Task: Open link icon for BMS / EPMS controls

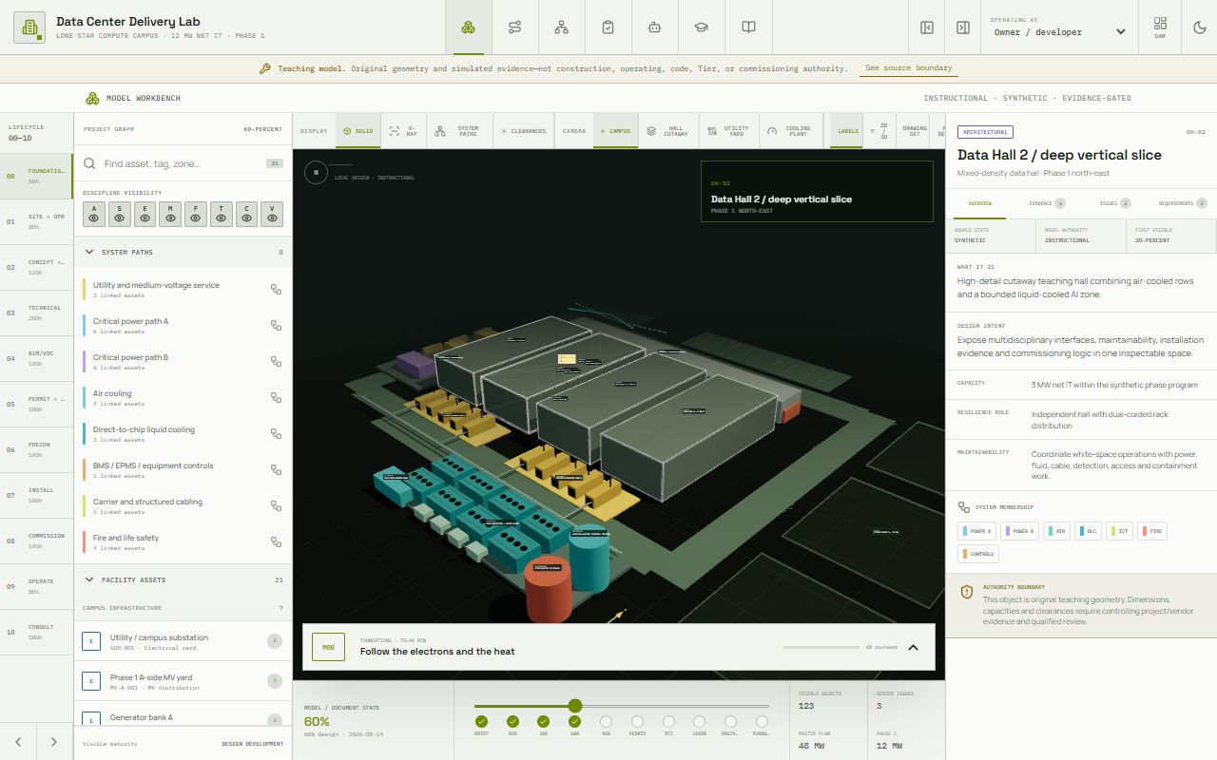Action: pyautogui.click(x=276, y=470)
